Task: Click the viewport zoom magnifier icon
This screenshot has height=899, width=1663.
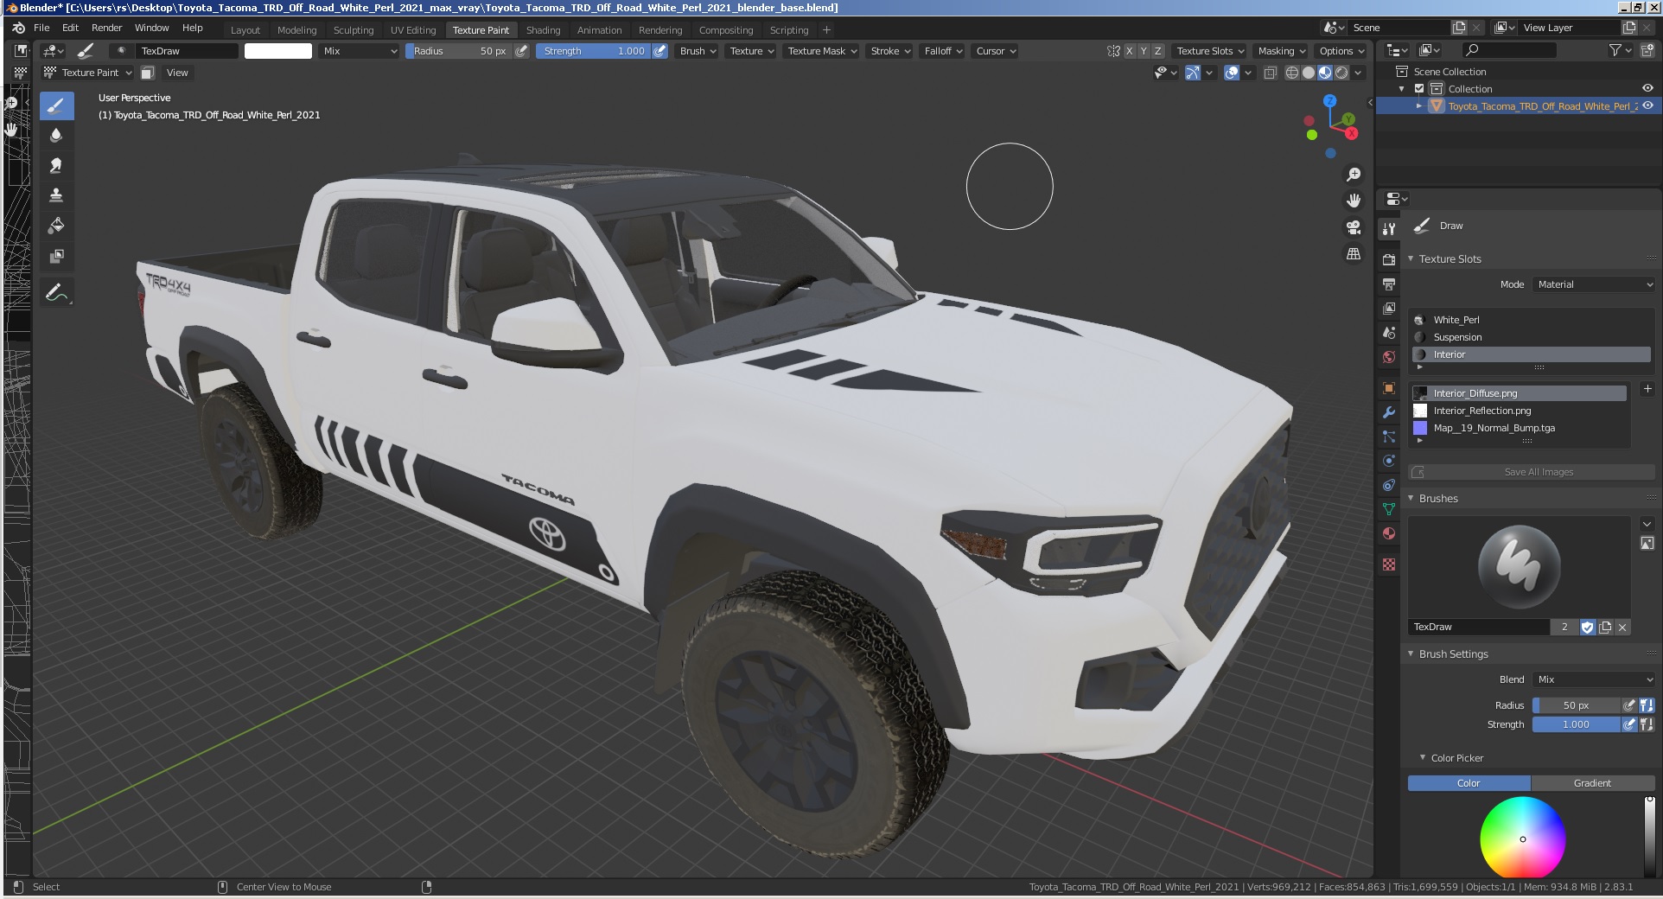Action: click(1354, 175)
